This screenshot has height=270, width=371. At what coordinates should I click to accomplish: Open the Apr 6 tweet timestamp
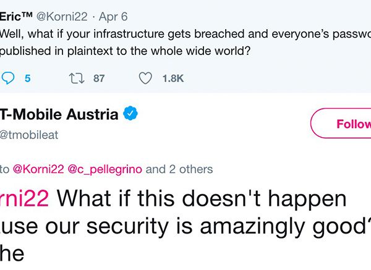point(113,17)
